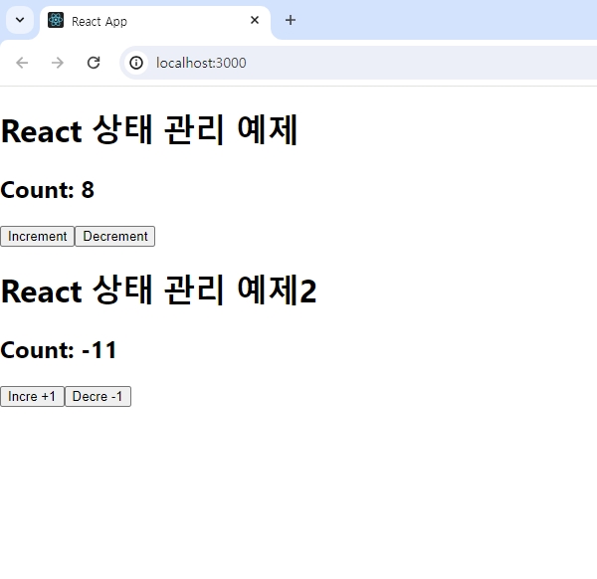
Task: Click the Incre +1 button
Action: 32,397
